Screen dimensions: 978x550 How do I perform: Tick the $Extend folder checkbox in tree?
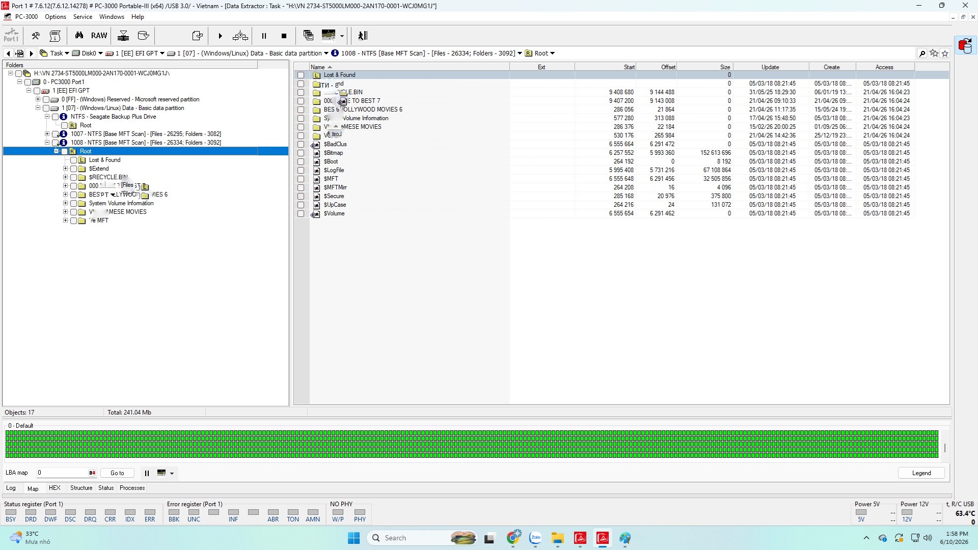[73, 169]
